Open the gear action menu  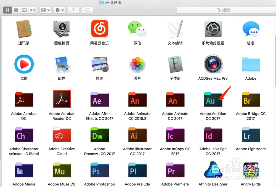click(60, 10)
